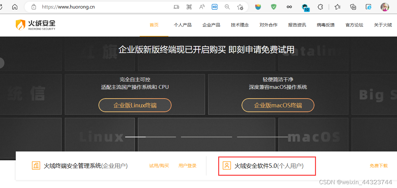Open the app available / device icon
The width and height of the screenshot is (397, 188).
pyautogui.click(x=176, y=7)
